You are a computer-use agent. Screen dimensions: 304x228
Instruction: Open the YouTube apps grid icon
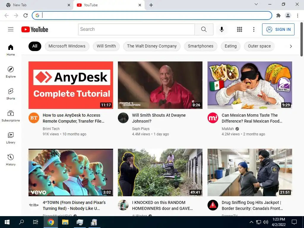point(240,29)
